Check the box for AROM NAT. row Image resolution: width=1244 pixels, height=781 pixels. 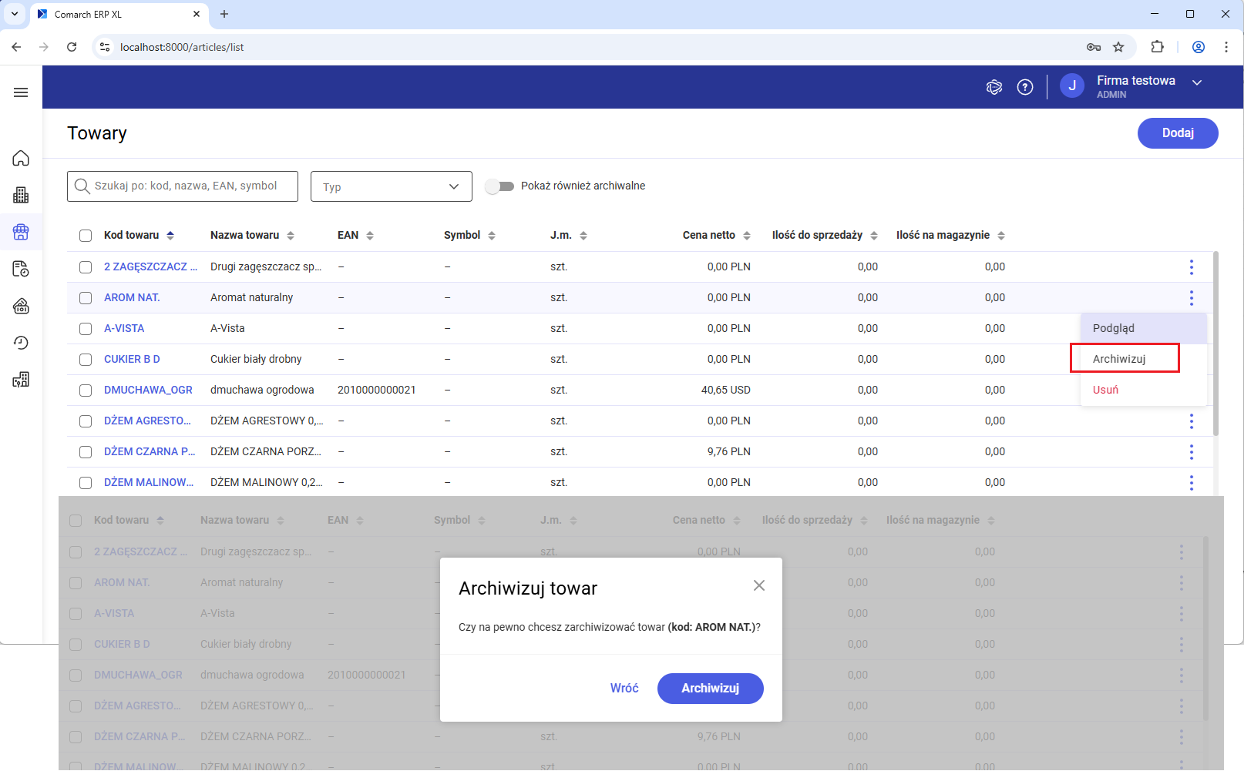86,298
